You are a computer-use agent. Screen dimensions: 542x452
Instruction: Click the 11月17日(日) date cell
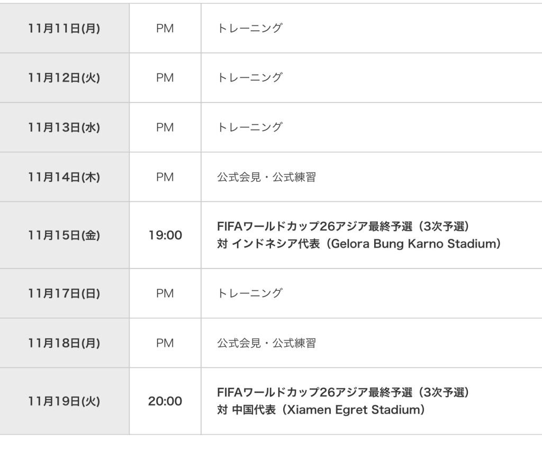[x=64, y=293]
